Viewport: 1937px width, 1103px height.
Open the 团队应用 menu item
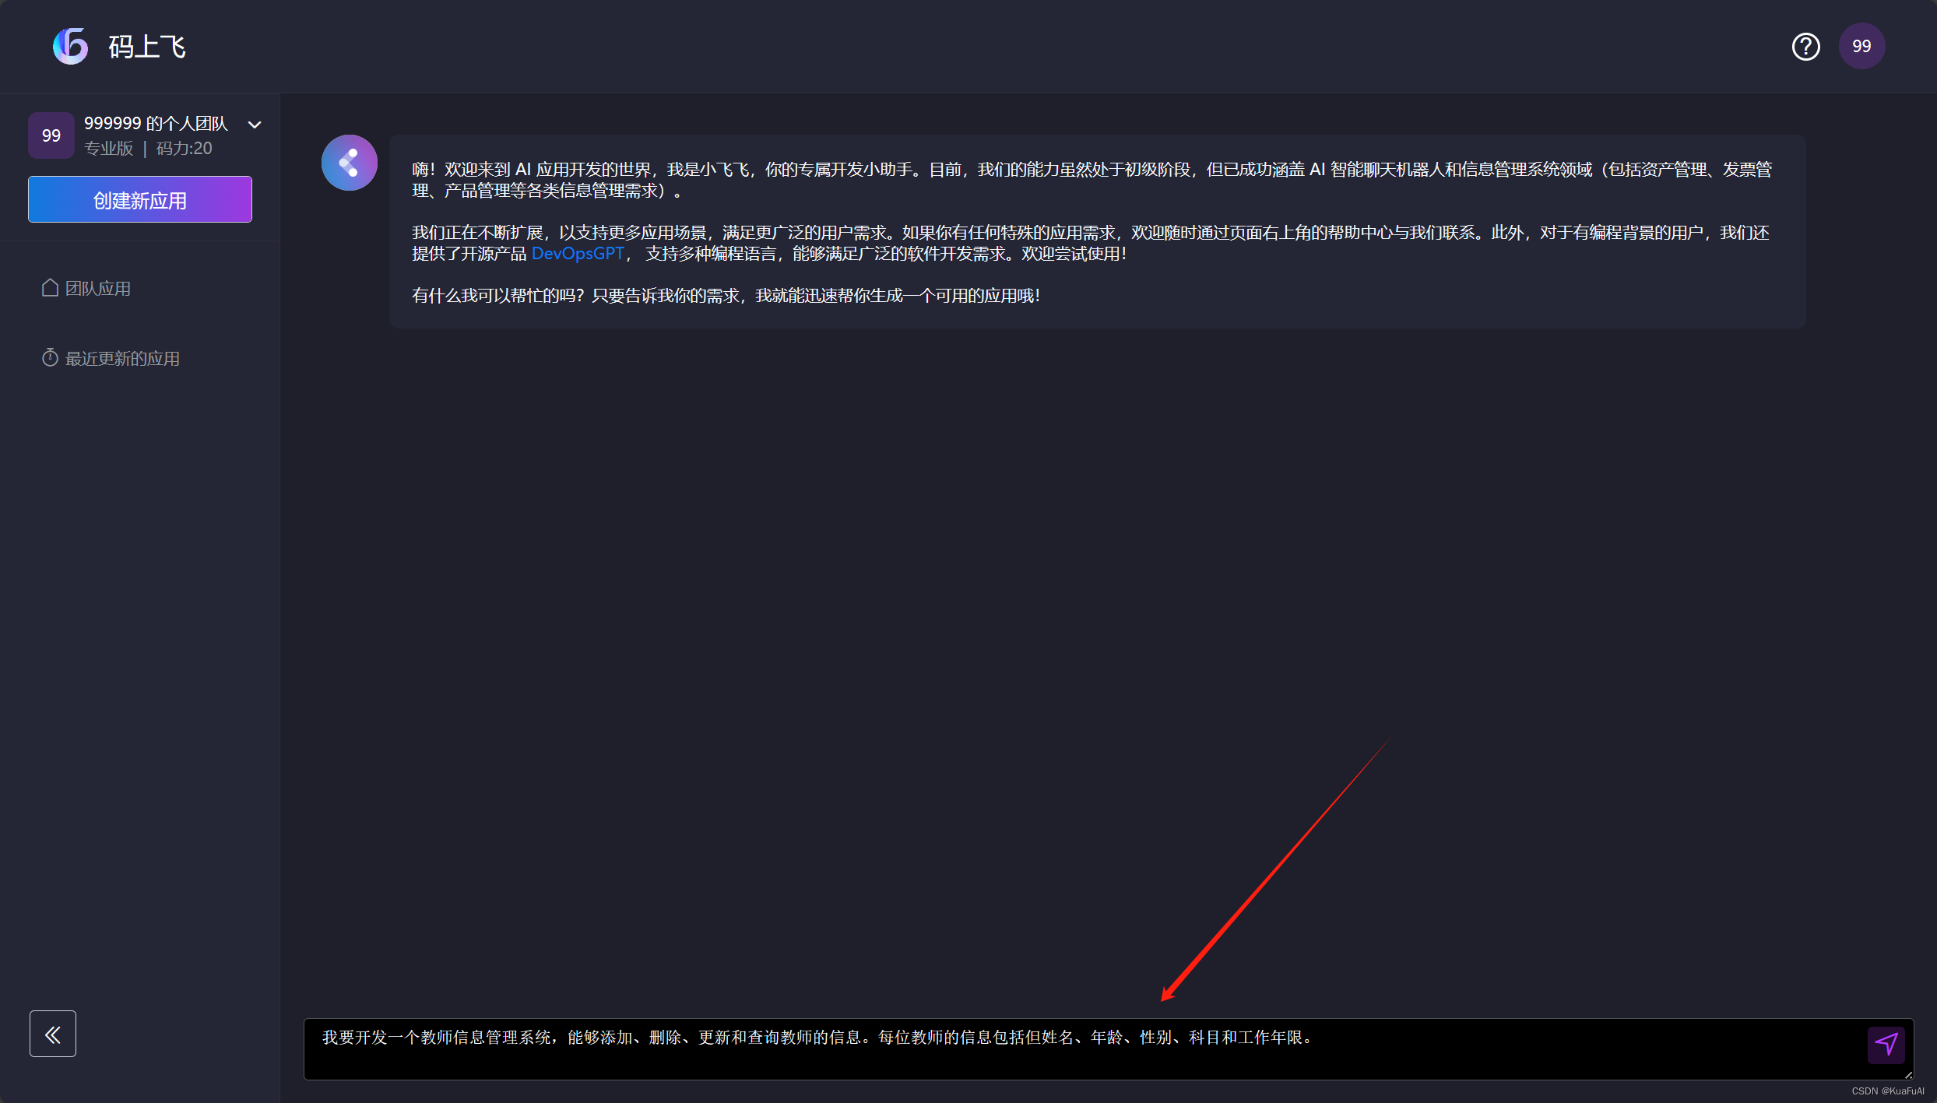tap(98, 289)
